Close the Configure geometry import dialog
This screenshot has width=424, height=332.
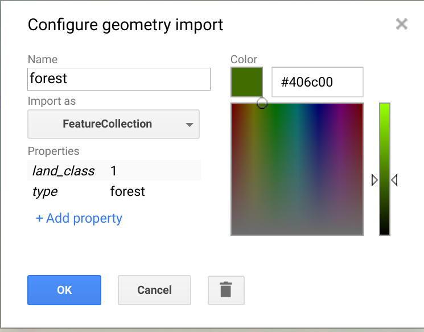click(402, 24)
